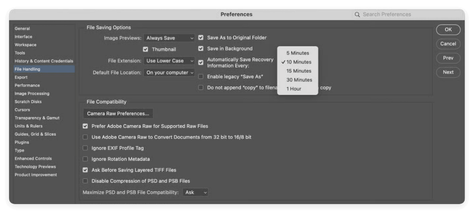
Task: Go to previous section with Prev
Action: (448, 58)
